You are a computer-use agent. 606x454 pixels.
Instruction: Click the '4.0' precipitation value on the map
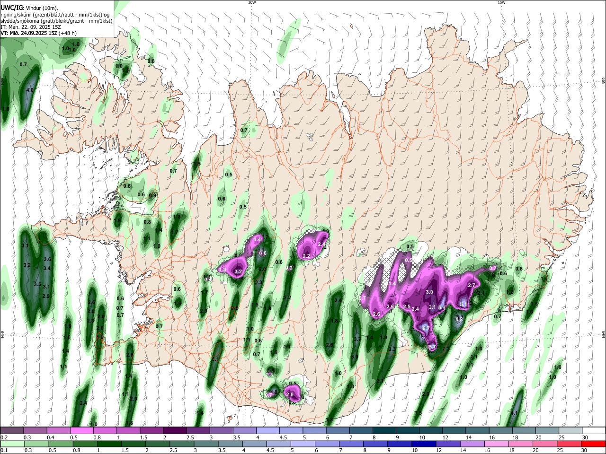[30, 90]
